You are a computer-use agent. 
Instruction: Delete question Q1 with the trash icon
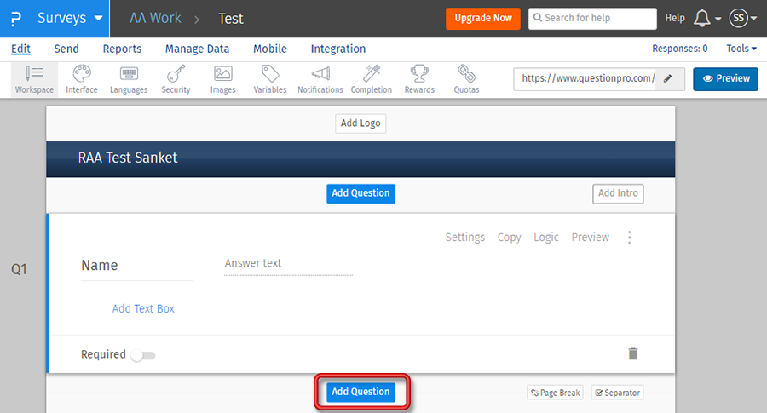point(633,353)
